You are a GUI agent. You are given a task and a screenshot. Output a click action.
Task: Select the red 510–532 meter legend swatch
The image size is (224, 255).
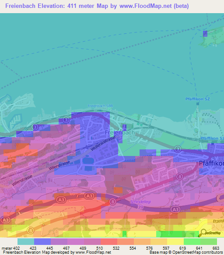pyautogui.click(x=109, y=242)
